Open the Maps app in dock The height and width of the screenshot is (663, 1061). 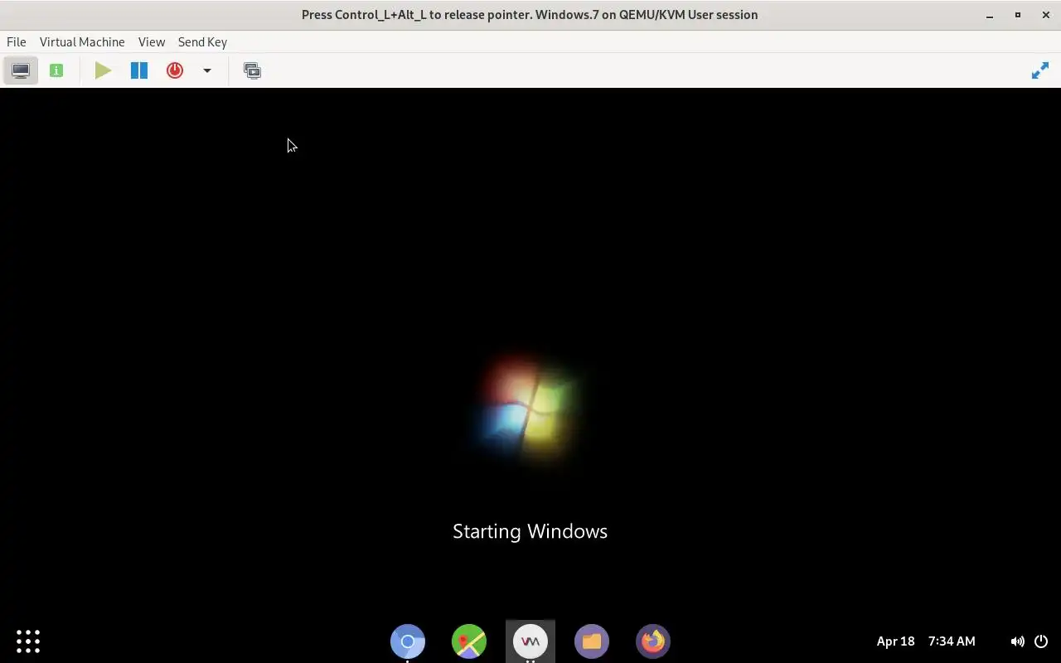pyautogui.click(x=469, y=641)
